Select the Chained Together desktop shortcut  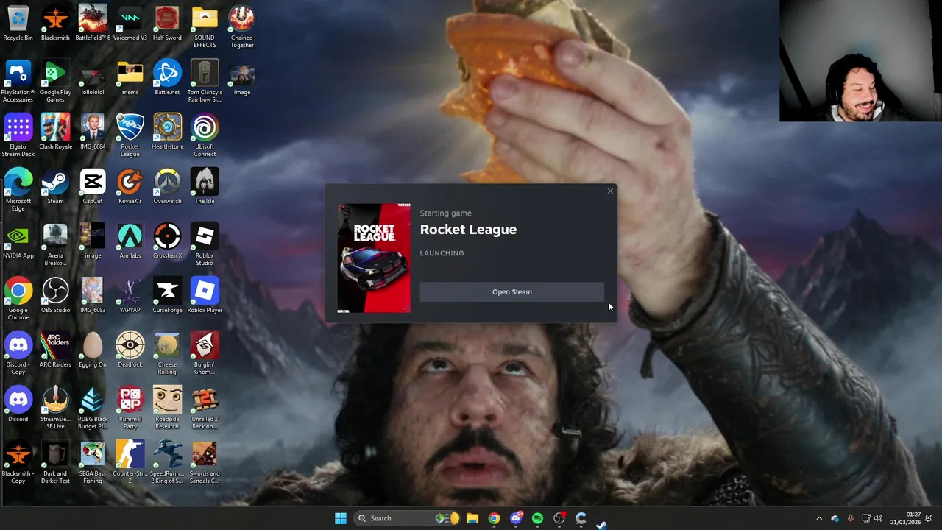(242, 27)
